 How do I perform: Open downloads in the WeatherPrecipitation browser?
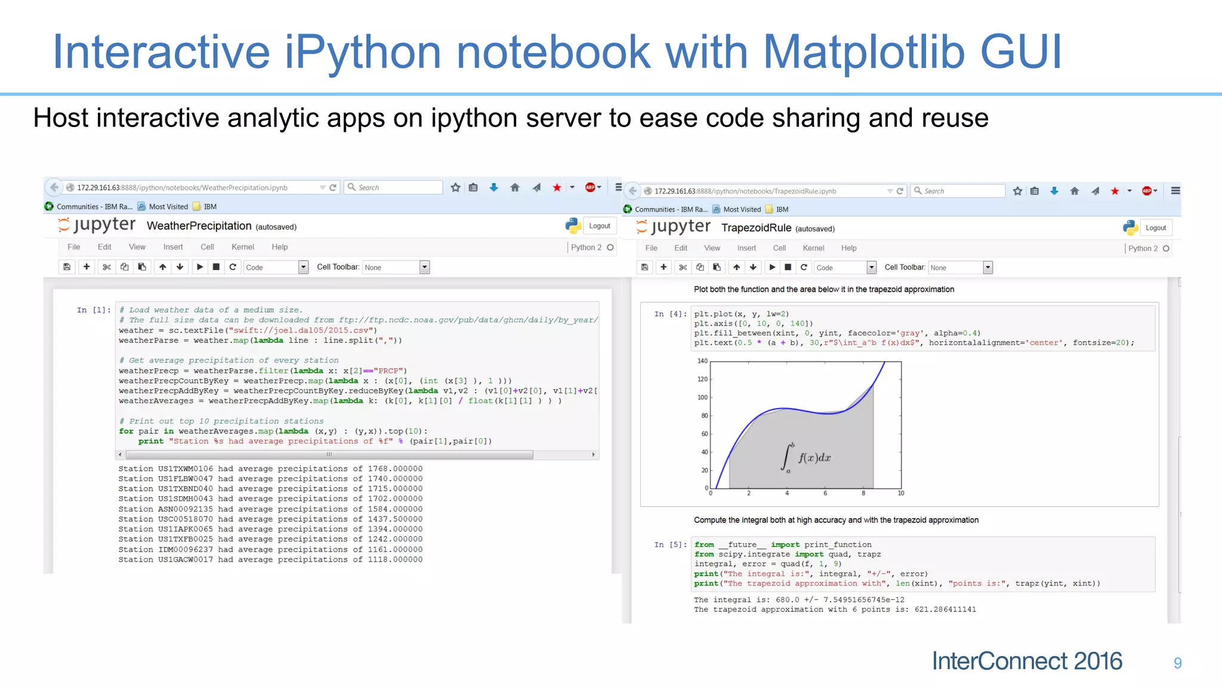(x=494, y=187)
